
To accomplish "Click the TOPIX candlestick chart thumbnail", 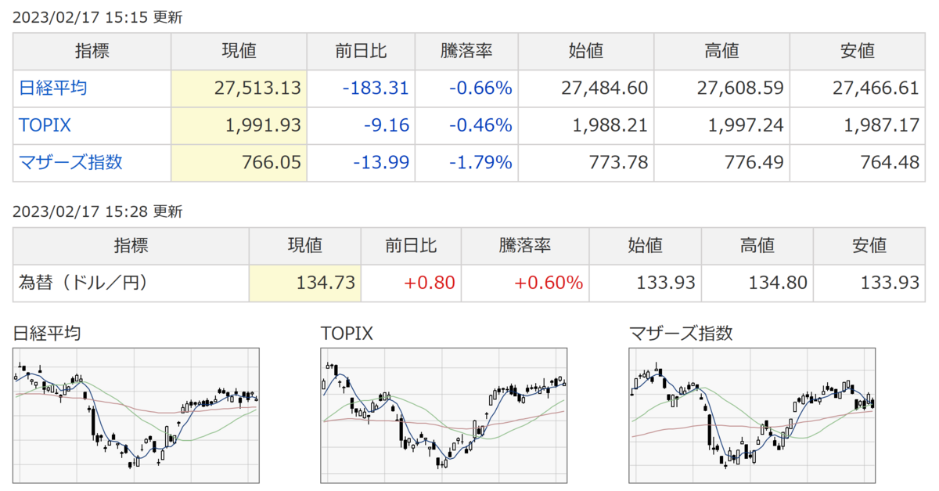I will [x=444, y=415].
